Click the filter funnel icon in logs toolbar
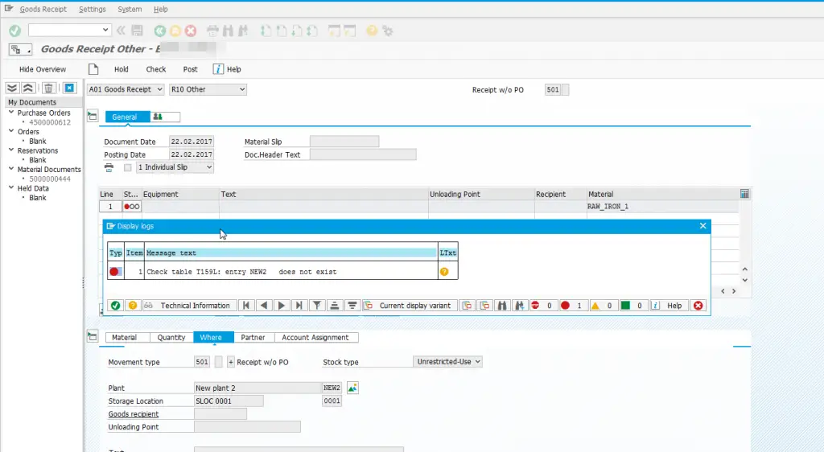The image size is (824, 452). tap(317, 306)
